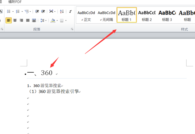
Task: Toggle left text alignment
Action: coord(8,20)
